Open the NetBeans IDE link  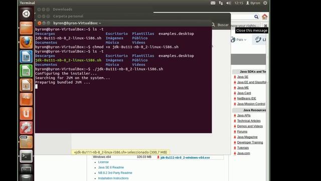(246, 99)
